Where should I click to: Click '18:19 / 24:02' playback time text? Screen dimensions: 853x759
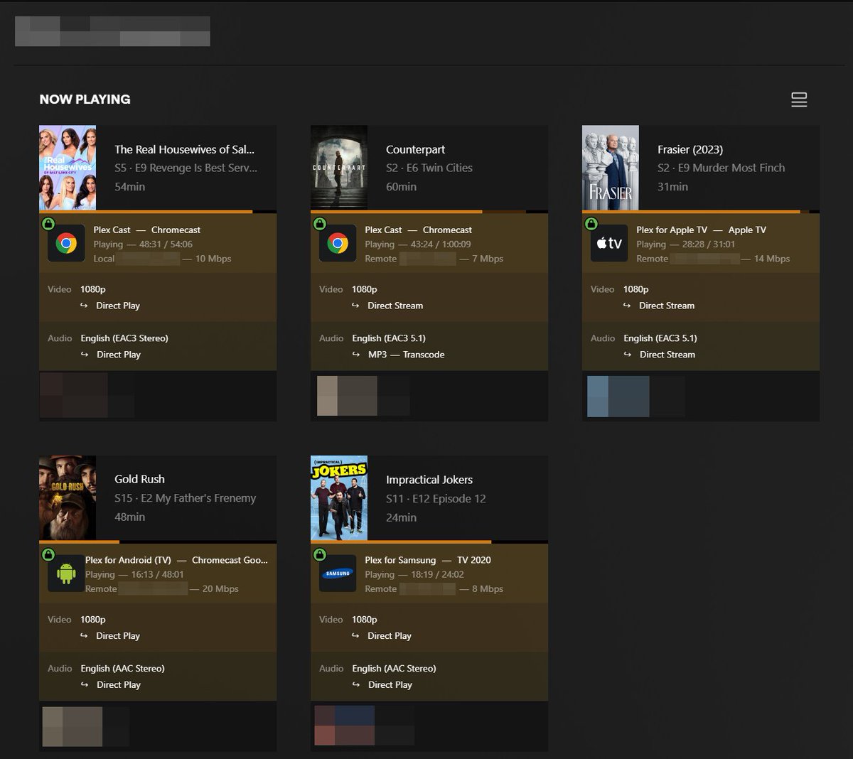coord(437,574)
